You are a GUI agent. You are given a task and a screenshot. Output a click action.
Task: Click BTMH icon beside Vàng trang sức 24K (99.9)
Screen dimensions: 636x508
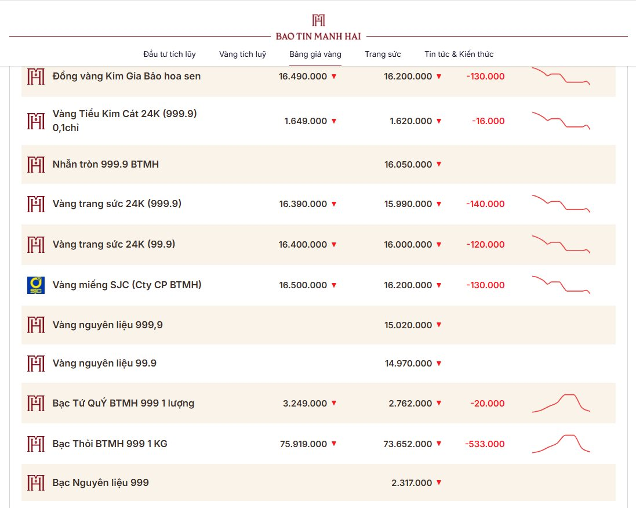pyautogui.click(x=36, y=244)
